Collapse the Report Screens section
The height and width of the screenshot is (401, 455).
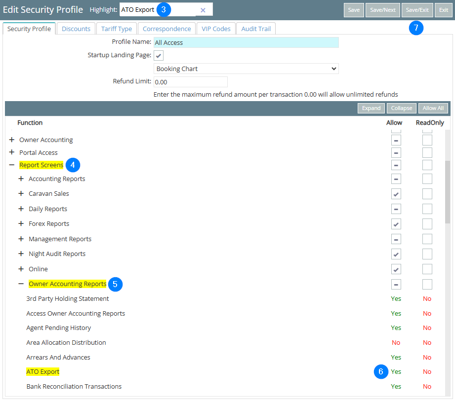[x=12, y=165]
